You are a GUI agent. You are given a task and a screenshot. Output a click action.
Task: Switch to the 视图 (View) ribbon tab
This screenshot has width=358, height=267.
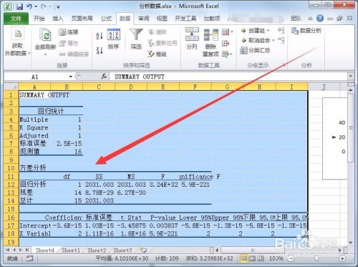[162, 19]
